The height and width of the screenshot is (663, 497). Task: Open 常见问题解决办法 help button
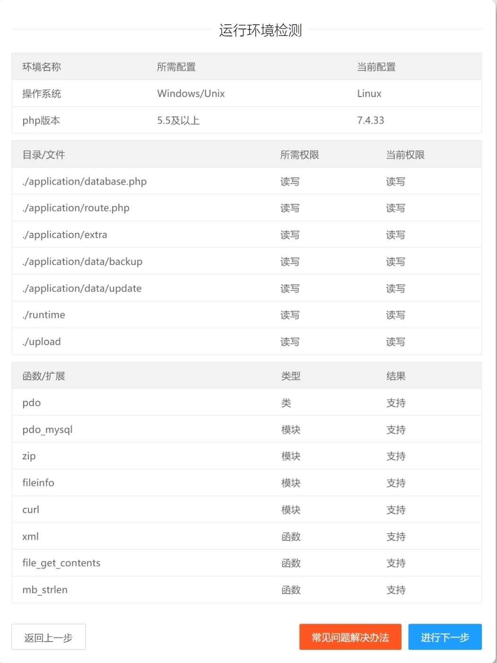pyautogui.click(x=350, y=637)
